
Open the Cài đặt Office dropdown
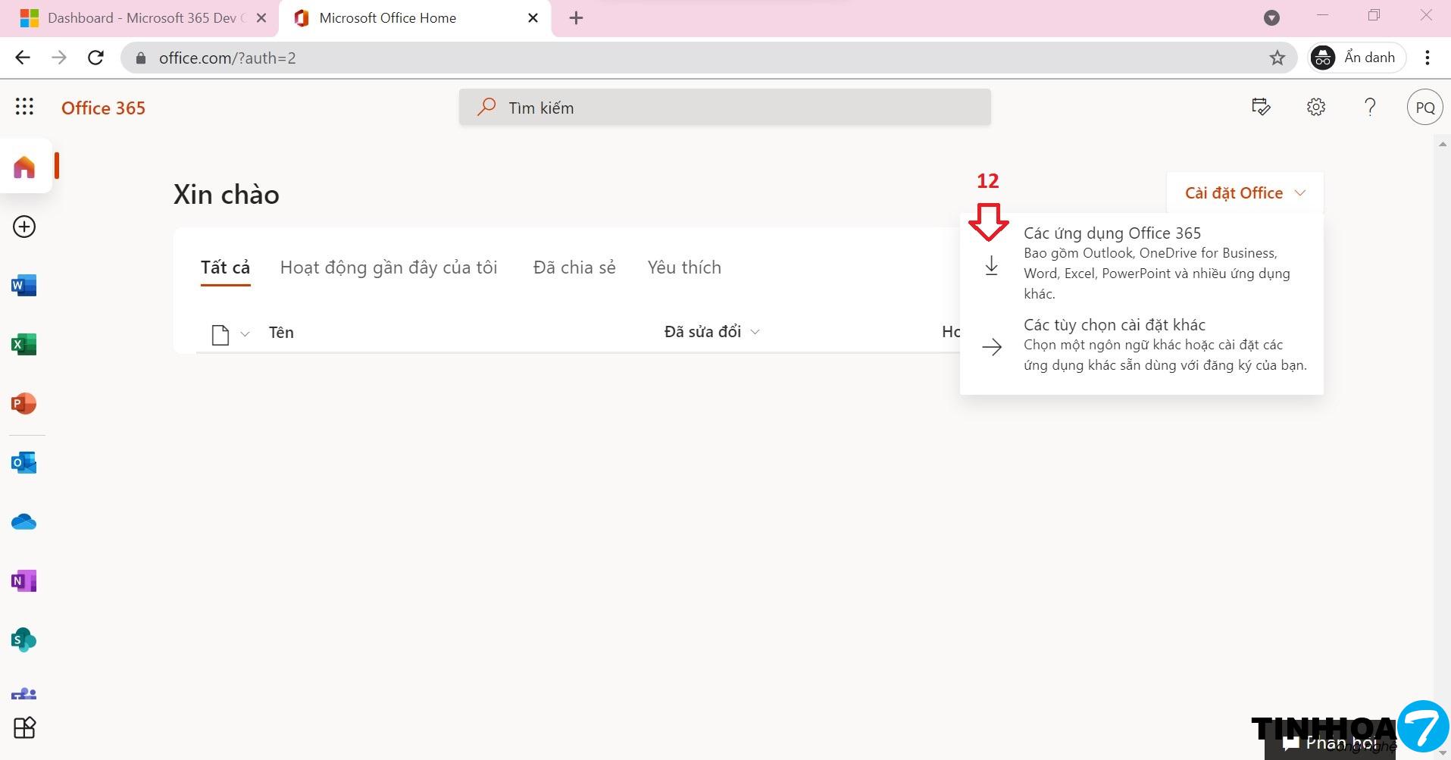coord(1245,193)
